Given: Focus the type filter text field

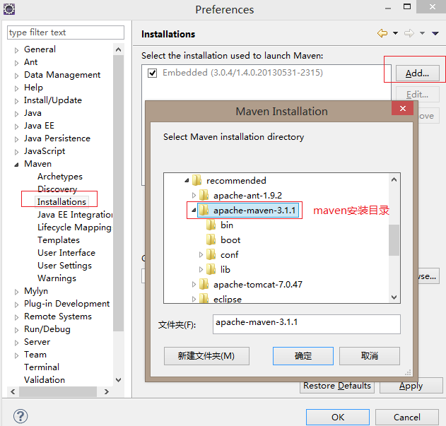Looking at the screenshot, I should 66,32.
